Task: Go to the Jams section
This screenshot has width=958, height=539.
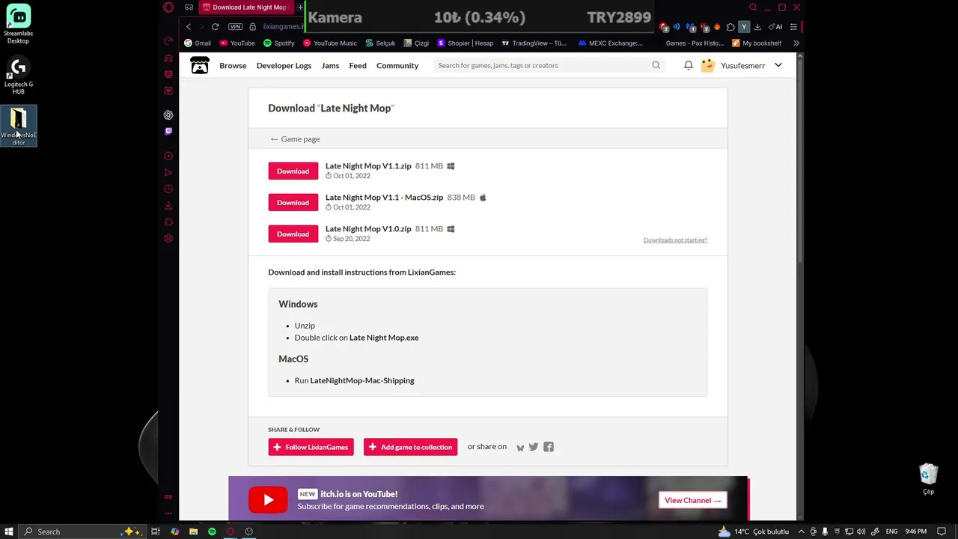Action: pos(330,66)
